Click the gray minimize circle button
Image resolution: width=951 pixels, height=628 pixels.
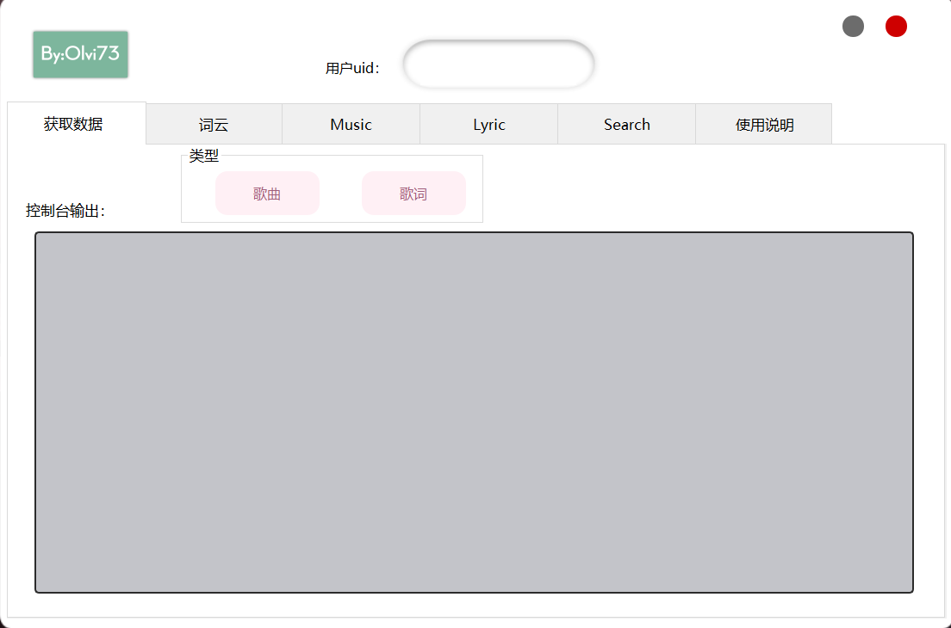853,27
